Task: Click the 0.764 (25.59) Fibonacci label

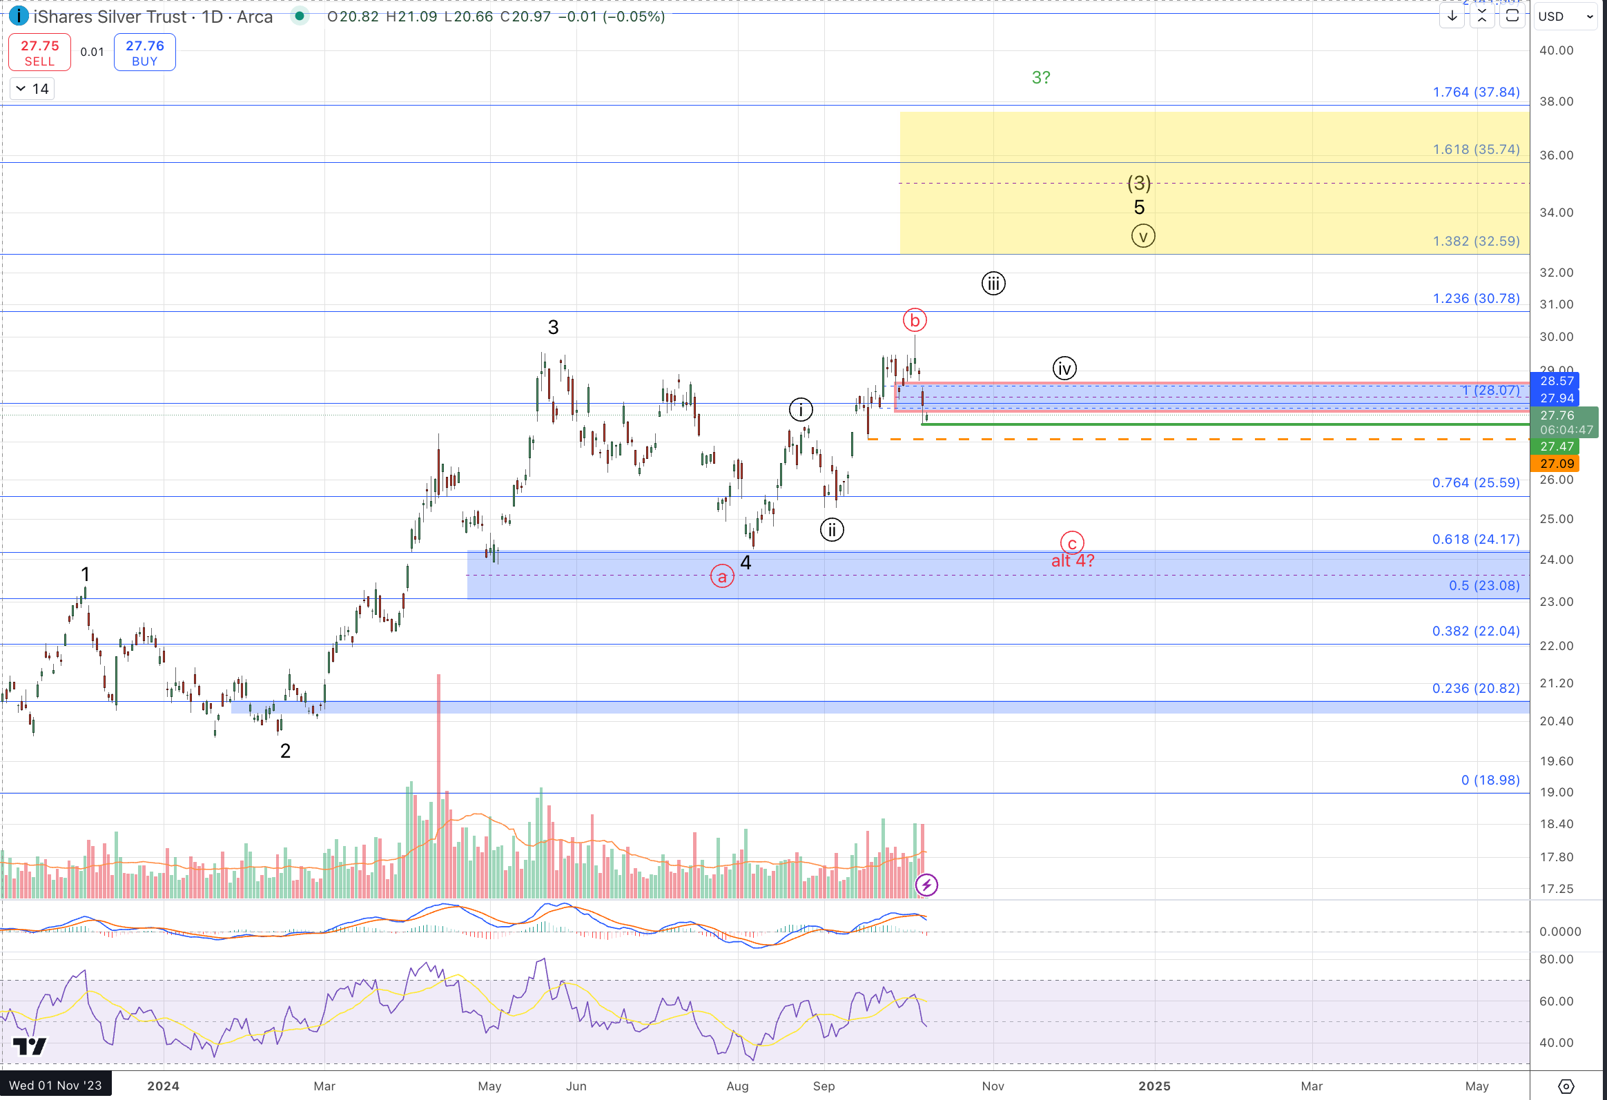Action: 1477,482
